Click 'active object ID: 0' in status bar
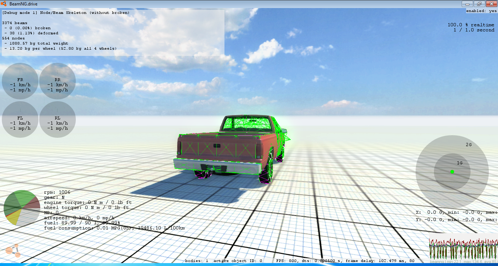 pos(238,261)
